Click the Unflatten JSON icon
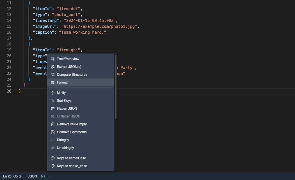295x180 pixels. click(x=53, y=116)
